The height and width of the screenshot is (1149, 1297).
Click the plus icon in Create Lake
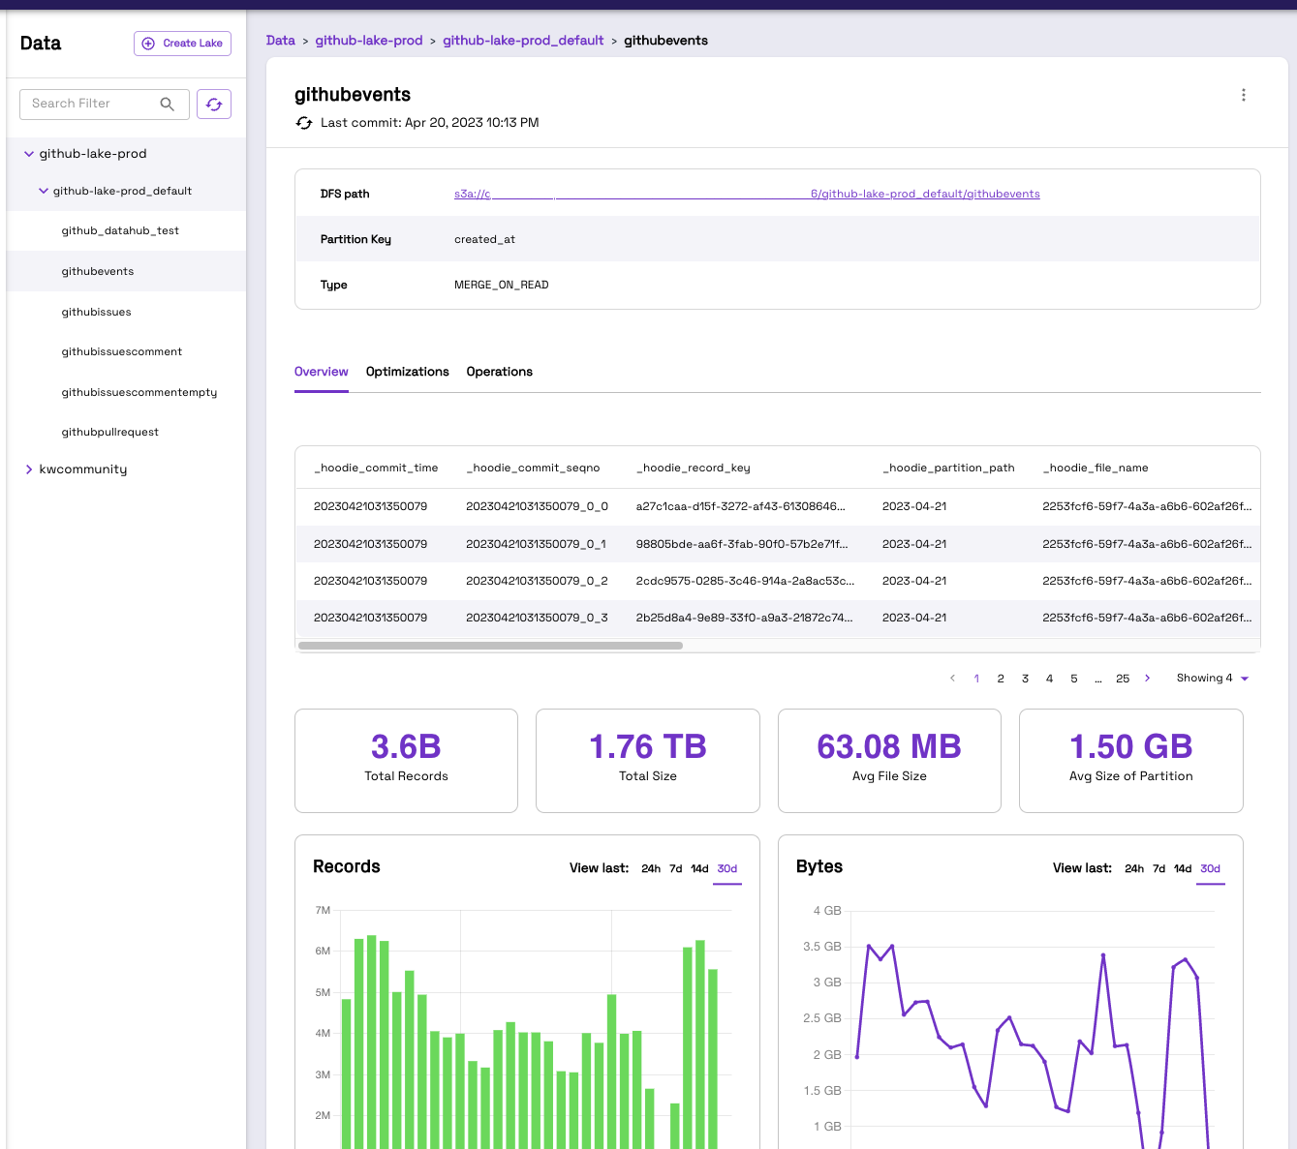[x=148, y=44]
